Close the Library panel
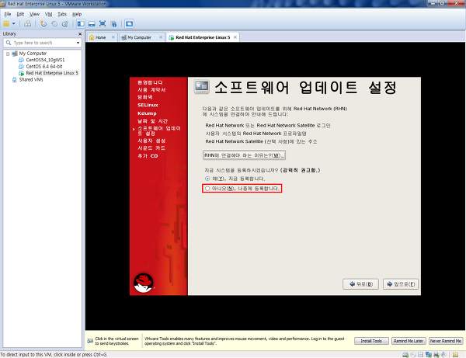This screenshot has width=466, height=358. coord(80,34)
